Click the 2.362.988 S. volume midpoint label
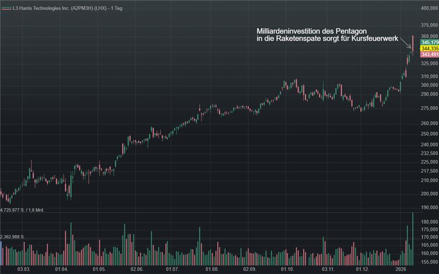This screenshot has height=274, width=439. pyautogui.click(x=12, y=237)
